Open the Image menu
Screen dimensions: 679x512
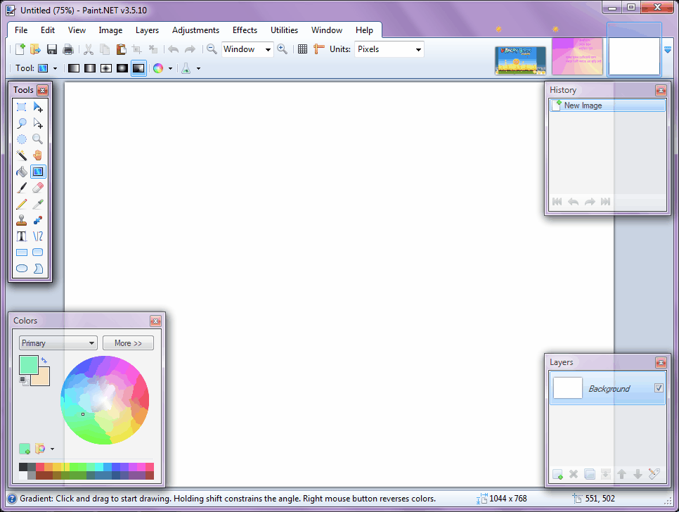click(110, 30)
